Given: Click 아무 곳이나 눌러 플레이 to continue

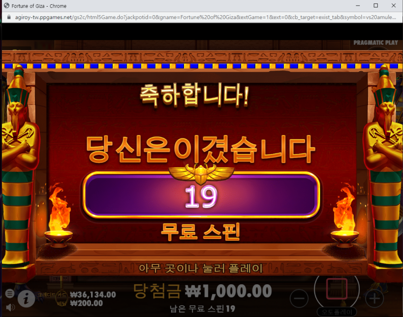Looking at the screenshot, I should tap(201, 269).
